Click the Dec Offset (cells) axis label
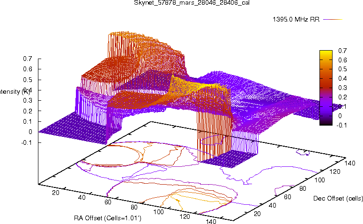This screenshot has height=224, width=363. click(338, 198)
